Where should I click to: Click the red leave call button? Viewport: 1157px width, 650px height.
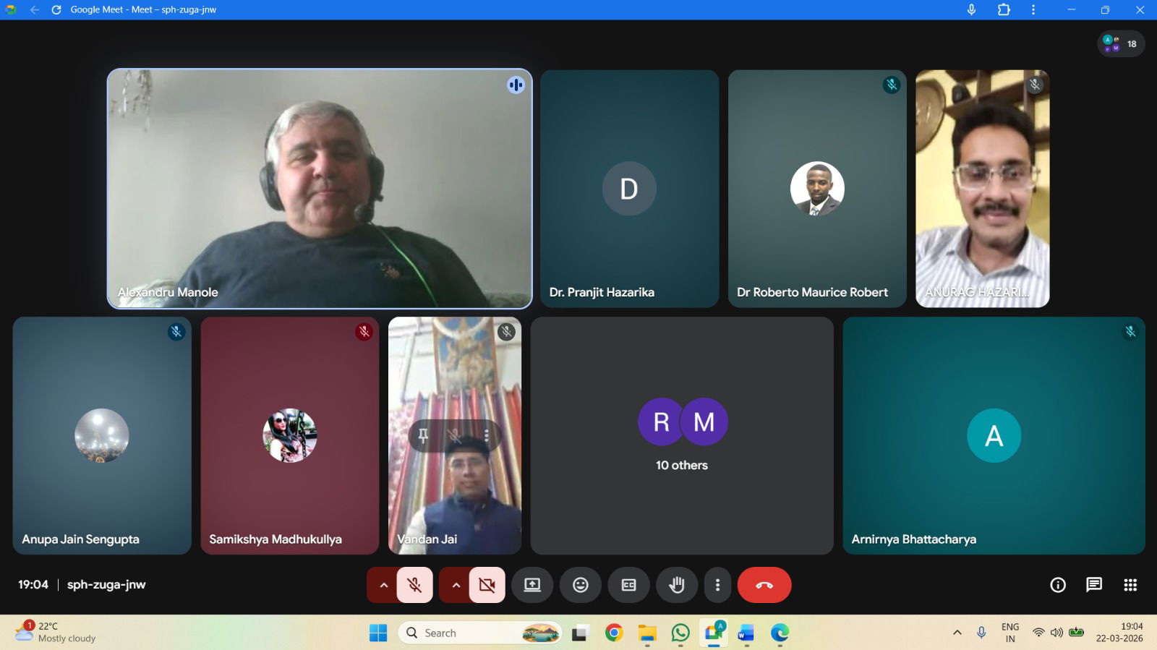[x=764, y=585]
